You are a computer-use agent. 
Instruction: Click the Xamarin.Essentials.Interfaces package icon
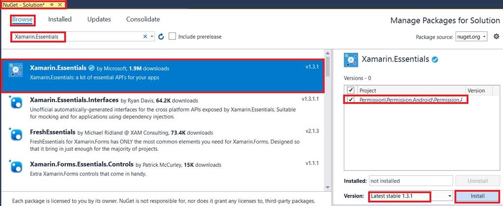coord(16,102)
